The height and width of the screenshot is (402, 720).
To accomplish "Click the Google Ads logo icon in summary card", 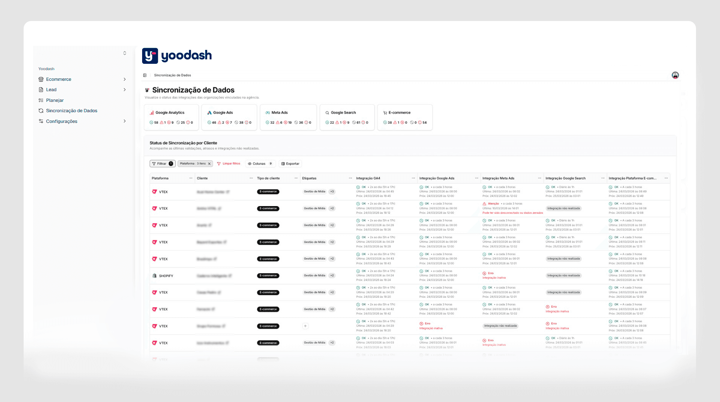I will point(209,113).
